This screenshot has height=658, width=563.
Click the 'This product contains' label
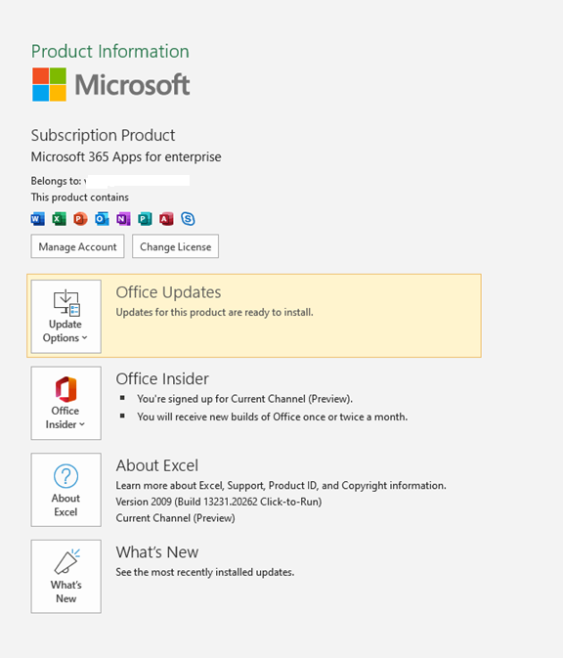80,197
